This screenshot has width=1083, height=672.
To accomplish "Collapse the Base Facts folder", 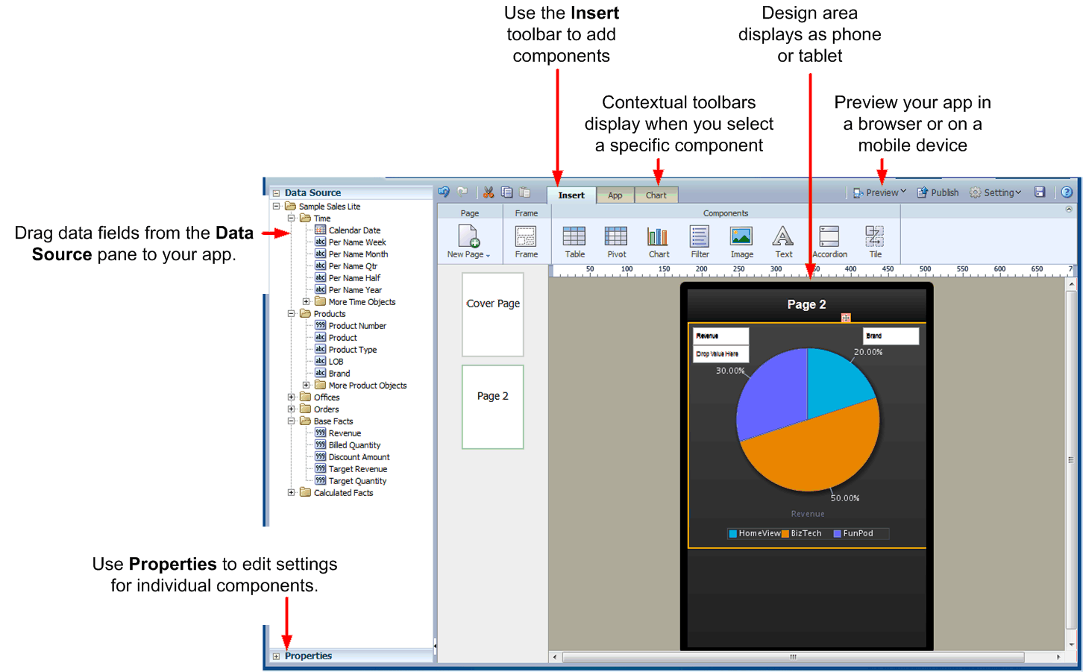I will (x=291, y=421).
